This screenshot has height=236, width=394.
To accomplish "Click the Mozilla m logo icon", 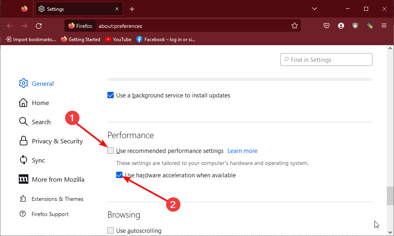I will (x=24, y=179).
